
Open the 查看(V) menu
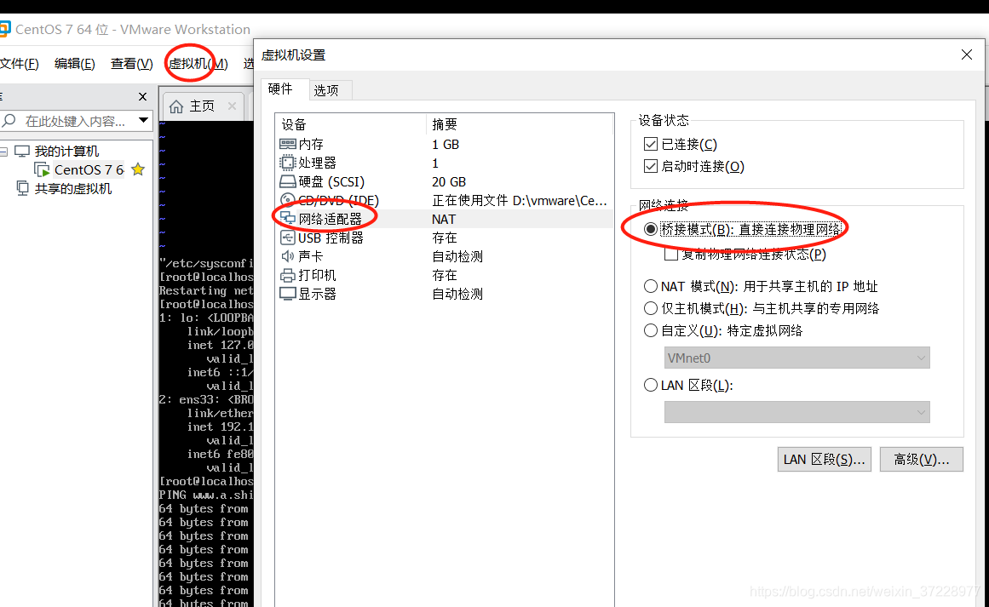coord(131,64)
